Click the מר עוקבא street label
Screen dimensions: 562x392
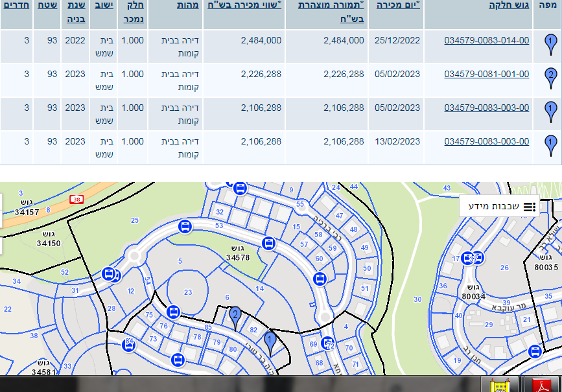coord(508,306)
